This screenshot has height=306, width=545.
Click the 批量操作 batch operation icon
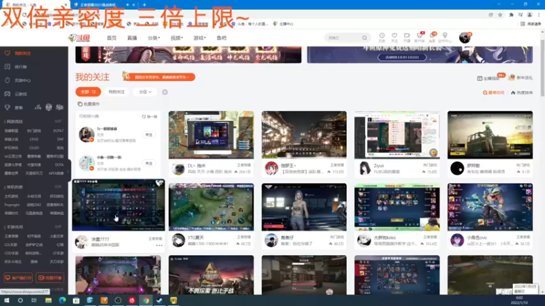(80, 104)
